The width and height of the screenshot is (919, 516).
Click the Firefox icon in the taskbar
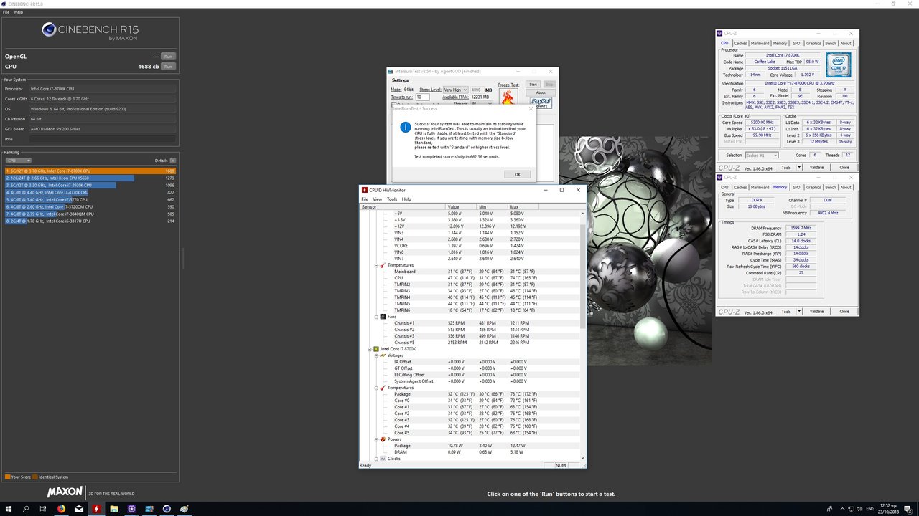[61, 509]
